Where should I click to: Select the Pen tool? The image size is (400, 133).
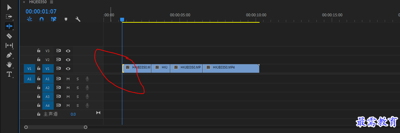pos(9,55)
